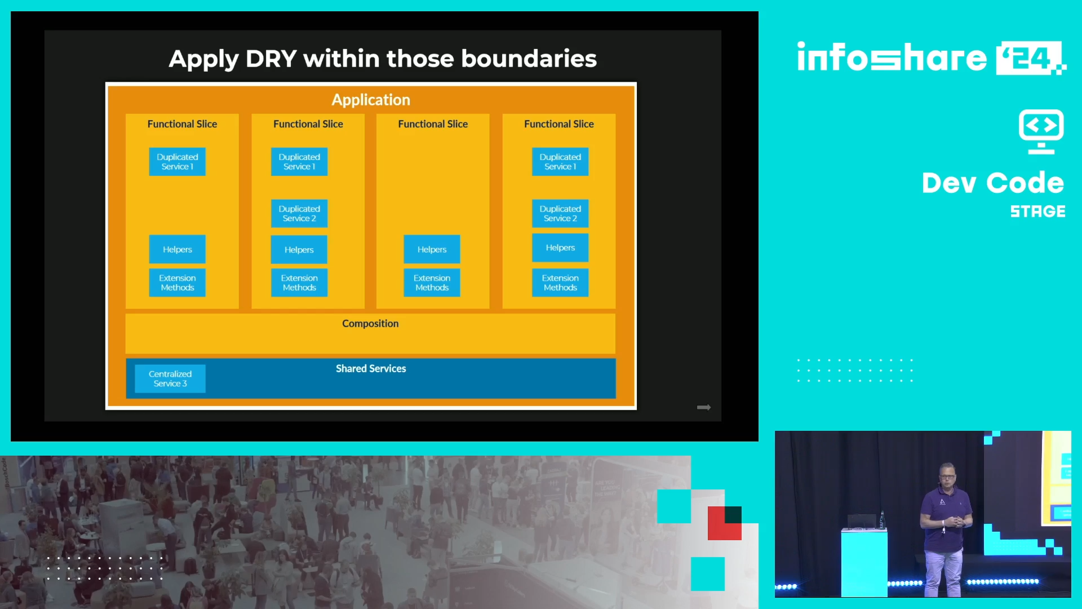Open the speaker camera video thumbnail

click(x=923, y=514)
